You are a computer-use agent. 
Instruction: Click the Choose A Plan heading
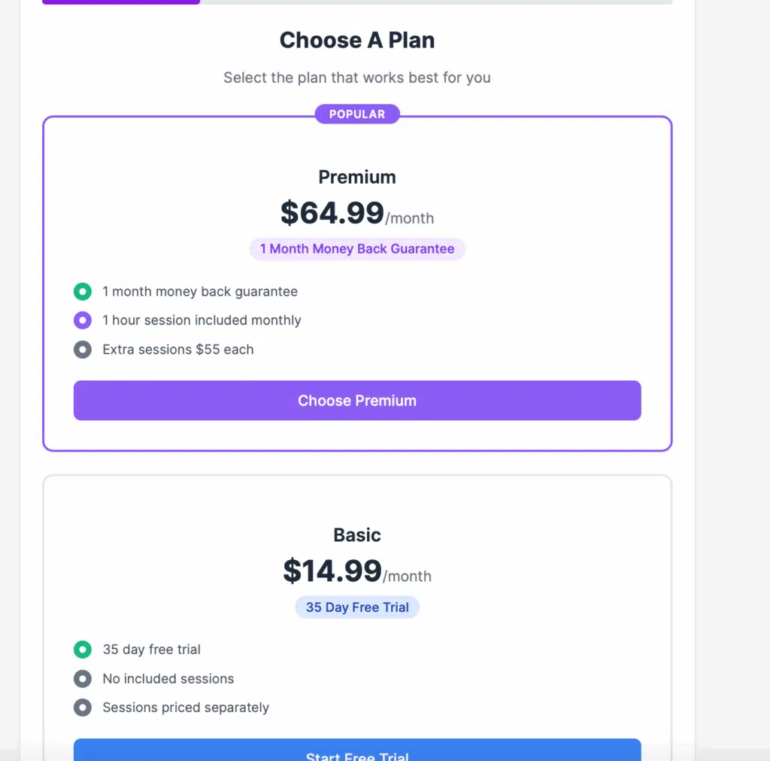[x=357, y=40]
